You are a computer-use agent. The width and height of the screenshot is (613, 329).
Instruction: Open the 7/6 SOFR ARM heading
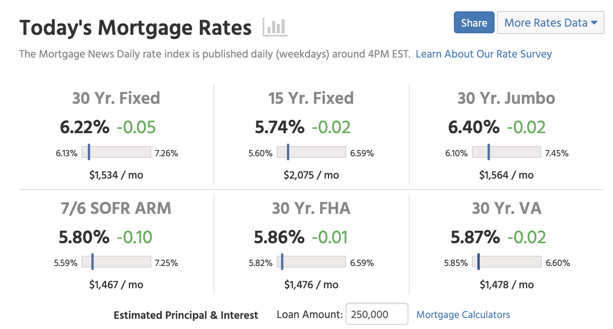[x=116, y=208]
